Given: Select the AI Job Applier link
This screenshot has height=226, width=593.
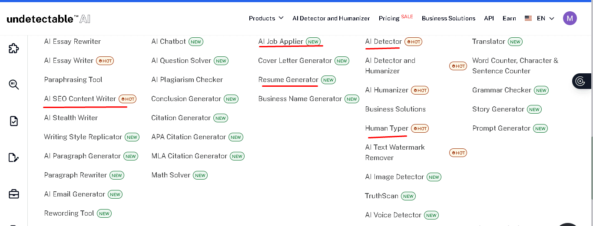Looking at the screenshot, I should pyautogui.click(x=281, y=42).
